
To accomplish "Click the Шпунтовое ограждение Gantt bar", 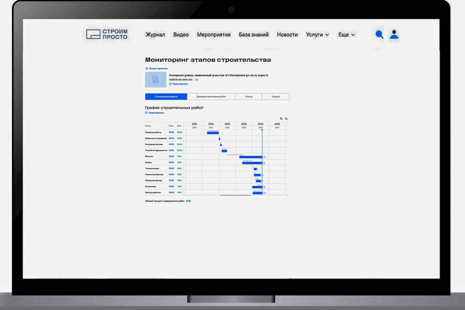I will point(219,139).
